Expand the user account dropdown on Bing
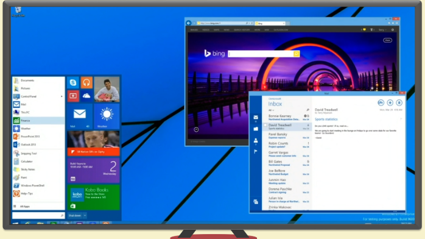 click(382, 30)
